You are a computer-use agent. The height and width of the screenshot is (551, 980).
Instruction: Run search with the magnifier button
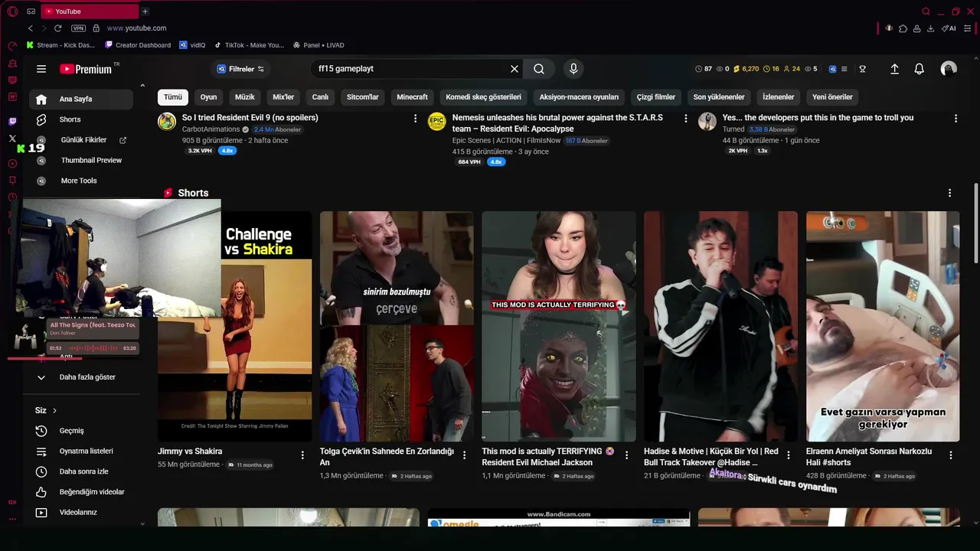pyautogui.click(x=539, y=69)
